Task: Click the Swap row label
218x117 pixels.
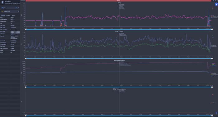Action: pos(2,51)
